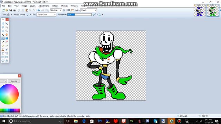
Task: Open the Tool chooser dropdown
Action: pos(9,14)
